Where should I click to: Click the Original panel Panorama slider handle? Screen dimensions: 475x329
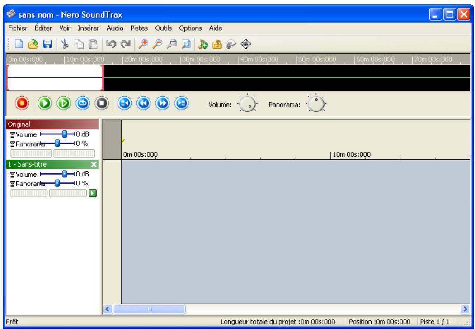tap(57, 143)
